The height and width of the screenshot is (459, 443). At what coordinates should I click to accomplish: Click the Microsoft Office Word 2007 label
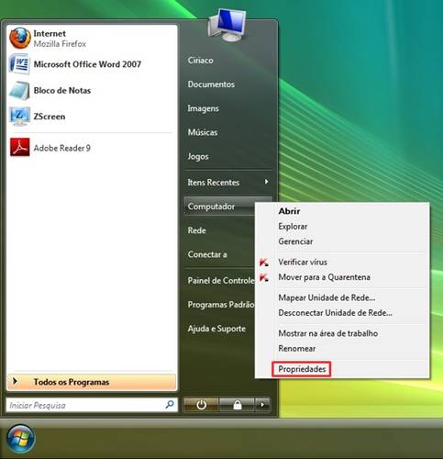[x=87, y=64]
